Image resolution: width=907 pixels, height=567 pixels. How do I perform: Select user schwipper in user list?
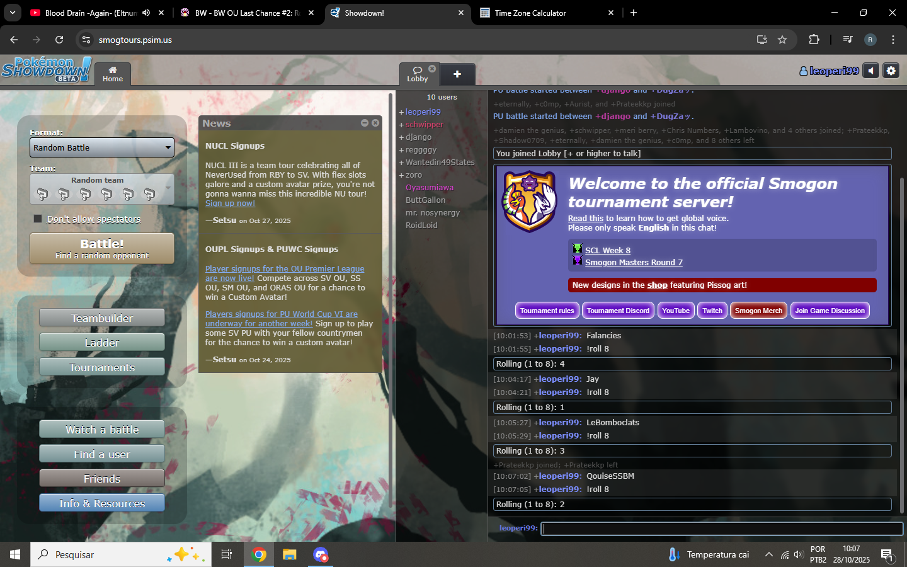[x=424, y=125]
